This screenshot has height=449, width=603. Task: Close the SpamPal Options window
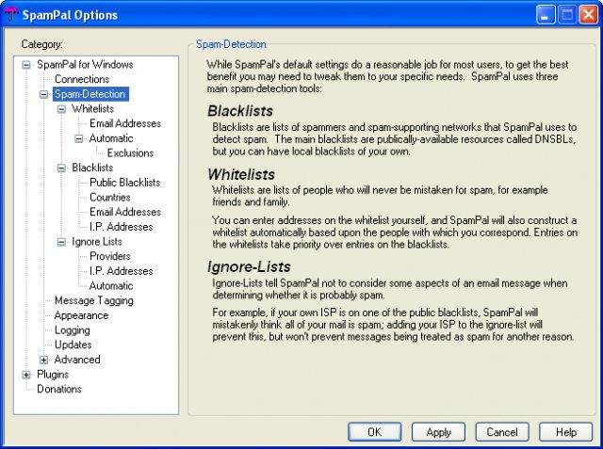click(588, 15)
